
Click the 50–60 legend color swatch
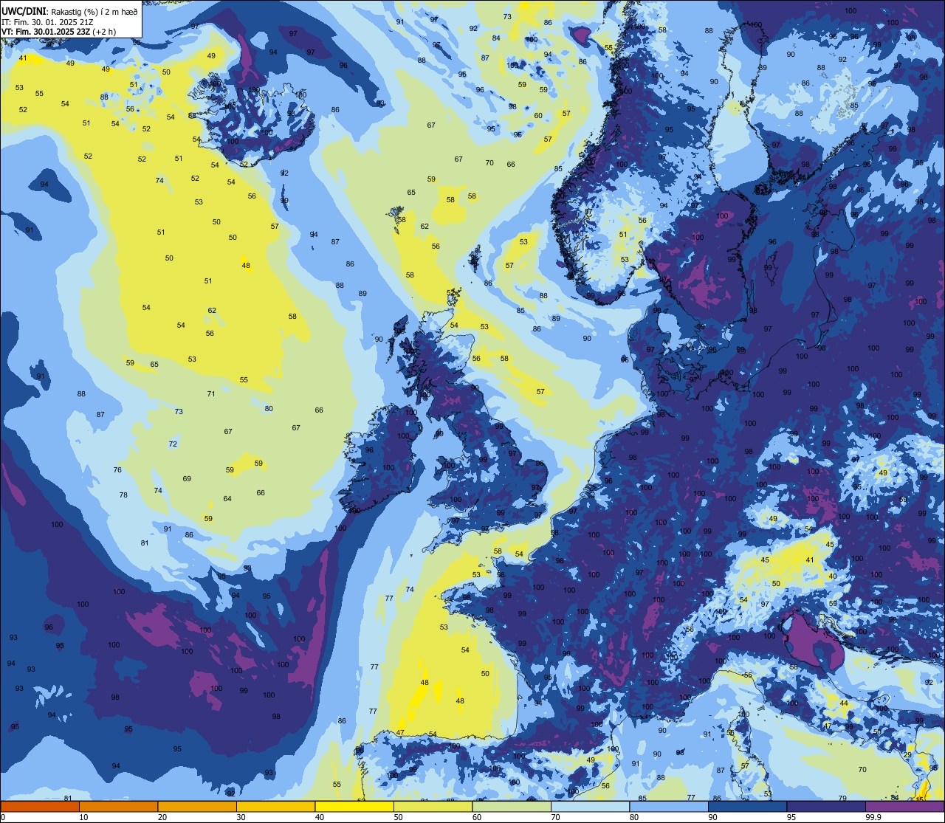[x=433, y=806]
